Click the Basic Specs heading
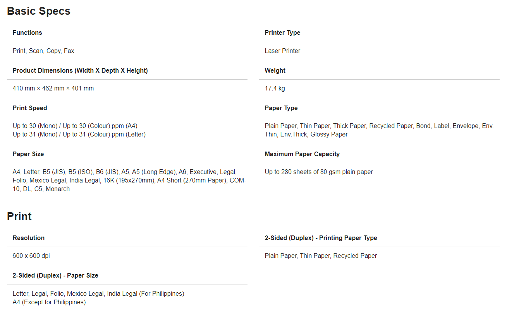 pyautogui.click(x=39, y=11)
